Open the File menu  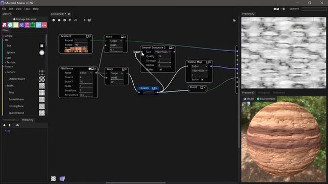(x=4, y=9)
